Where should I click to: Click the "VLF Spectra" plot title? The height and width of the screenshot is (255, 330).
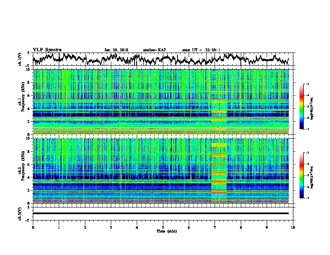point(47,50)
